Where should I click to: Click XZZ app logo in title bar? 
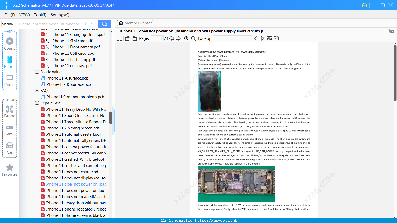point(7,5)
